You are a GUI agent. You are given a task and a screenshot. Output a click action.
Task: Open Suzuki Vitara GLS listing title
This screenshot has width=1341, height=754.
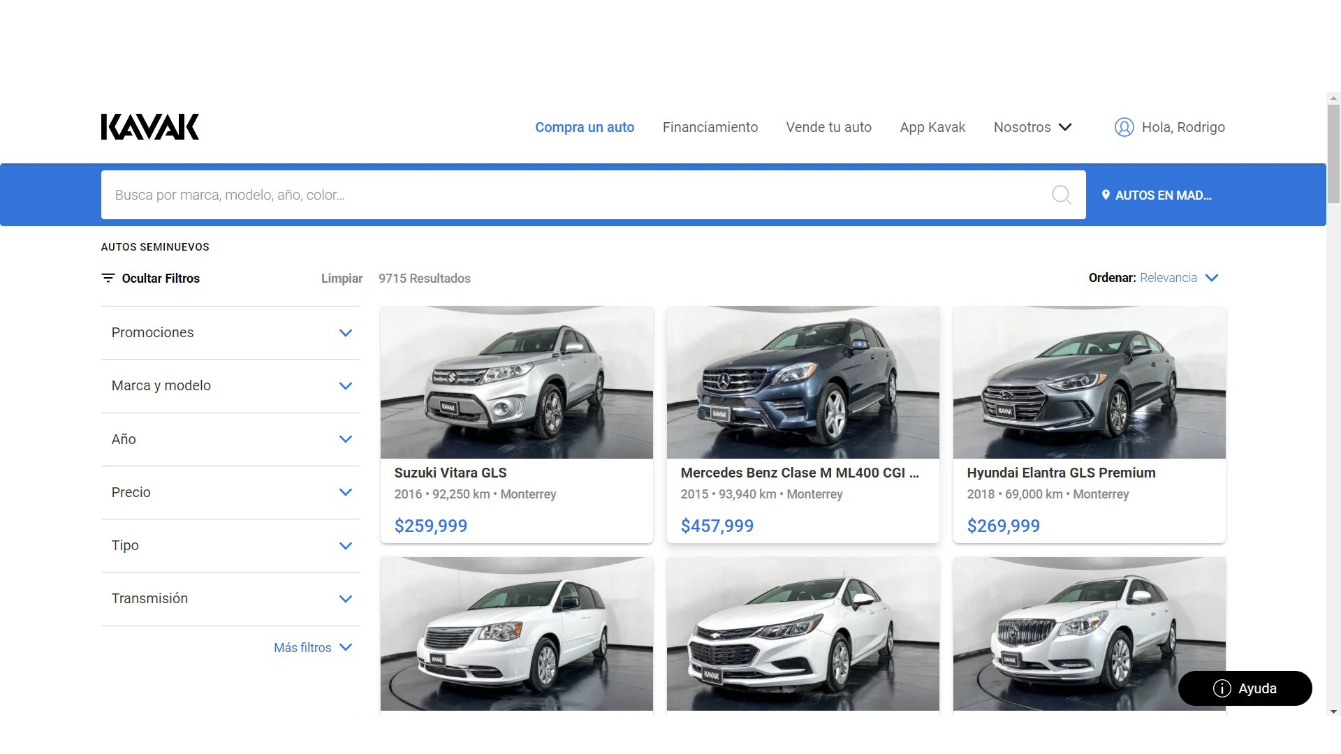(450, 473)
